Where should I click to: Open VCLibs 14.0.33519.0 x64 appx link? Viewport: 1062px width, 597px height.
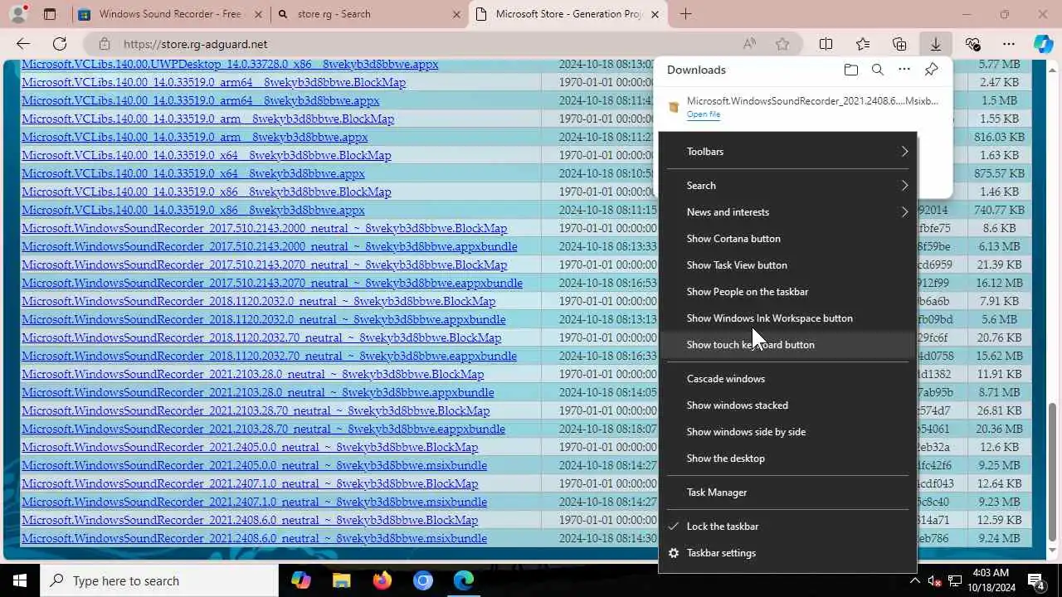pyautogui.click(x=193, y=173)
